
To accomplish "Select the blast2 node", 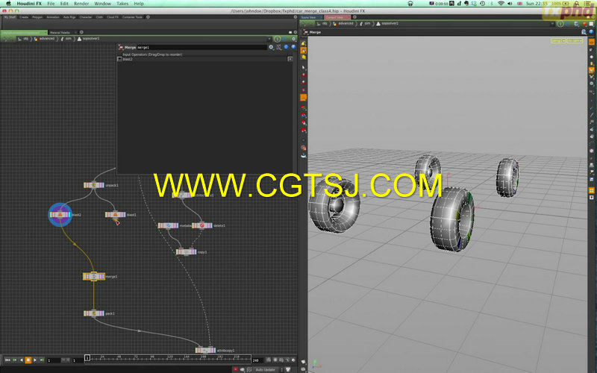I will (60, 215).
